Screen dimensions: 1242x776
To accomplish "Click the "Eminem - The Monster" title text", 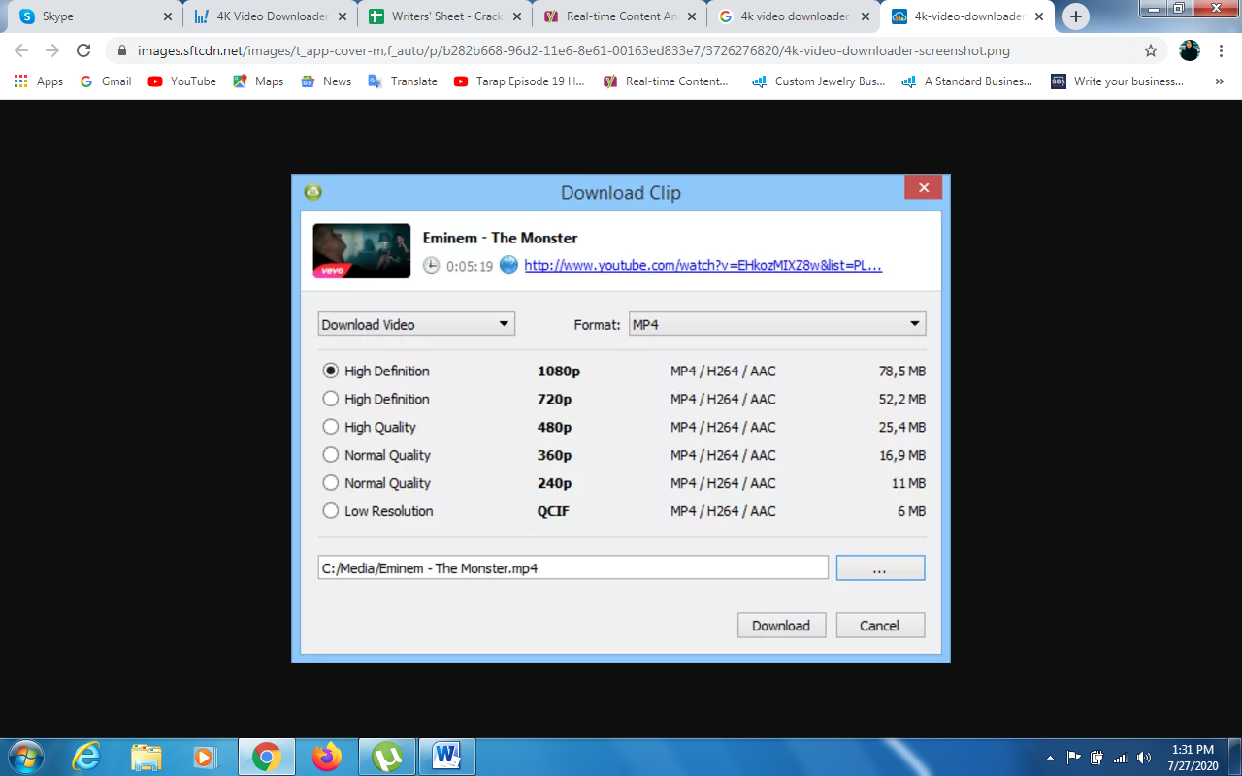I will coord(500,238).
